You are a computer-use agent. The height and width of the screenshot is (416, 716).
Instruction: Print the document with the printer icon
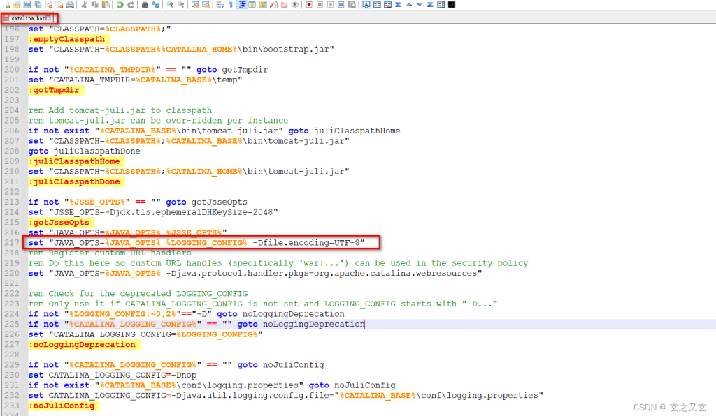point(71,5)
